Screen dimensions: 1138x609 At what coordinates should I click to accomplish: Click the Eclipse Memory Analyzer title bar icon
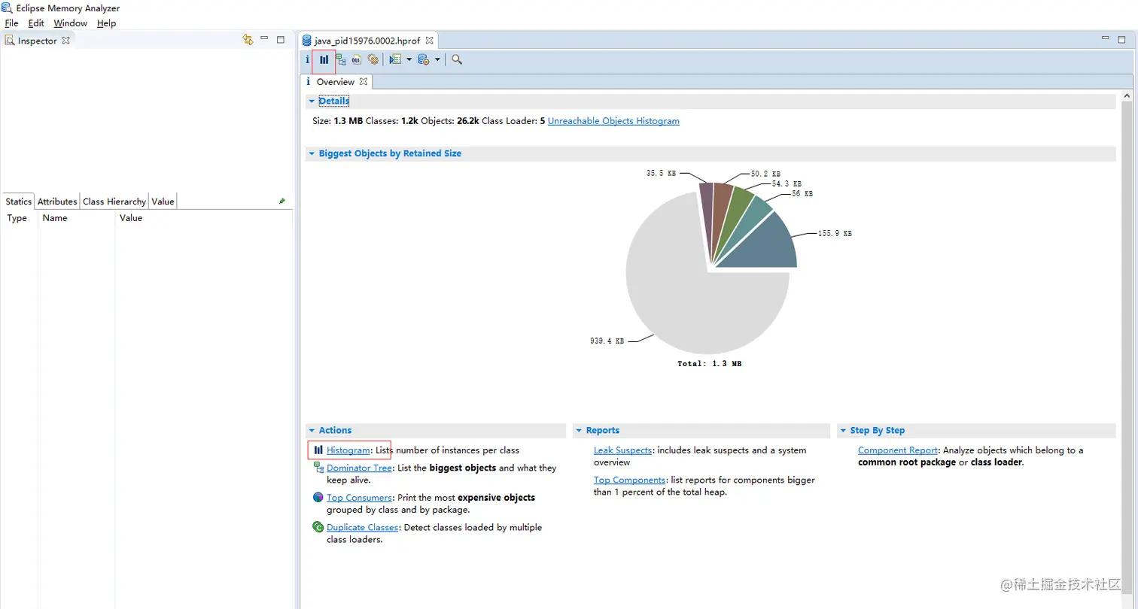click(x=7, y=8)
